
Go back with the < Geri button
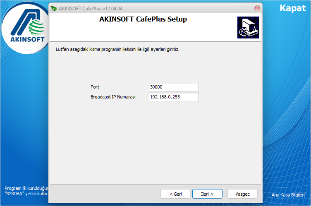175,194
